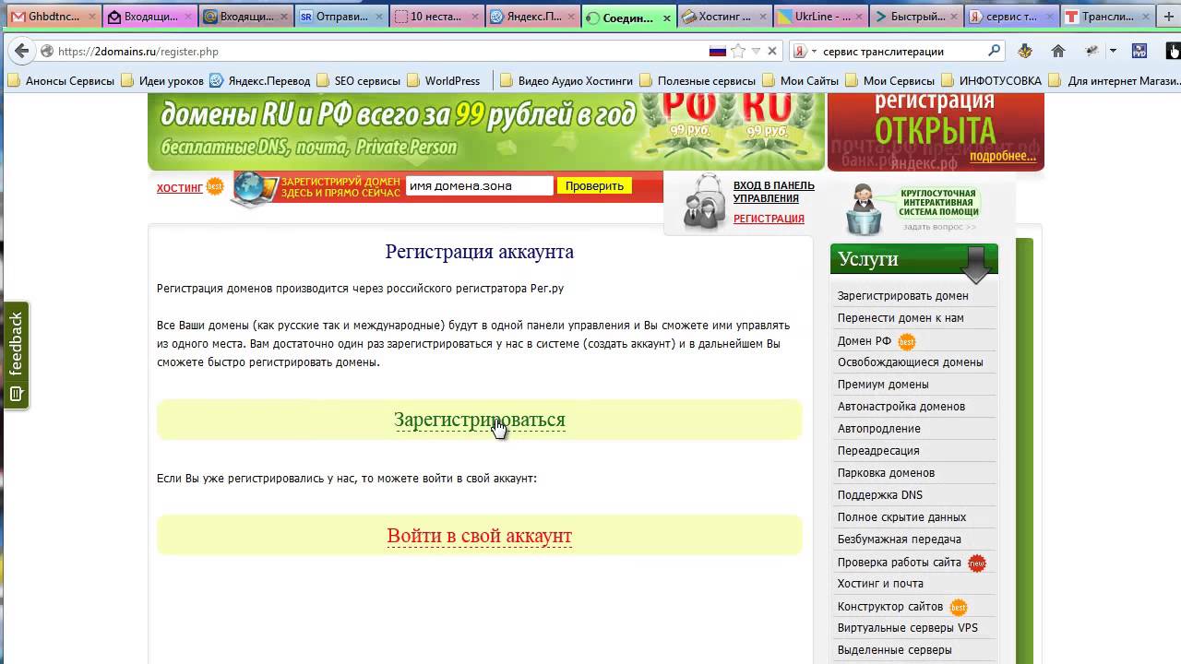This screenshot has width=1181, height=664.
Task: Switch to the сервис т... tab
Action: coord(1011,17)
